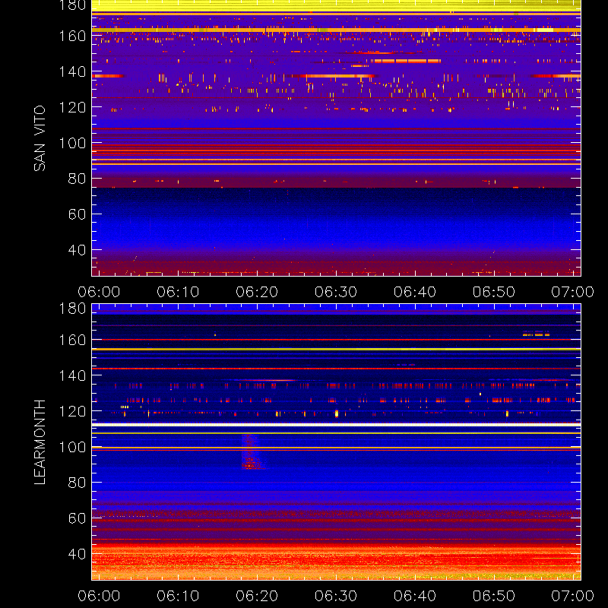Viewport: 608px width, 608px height.
Task: Choose the 06:30 time label under Learmonth plot
Action: [336, 596]
